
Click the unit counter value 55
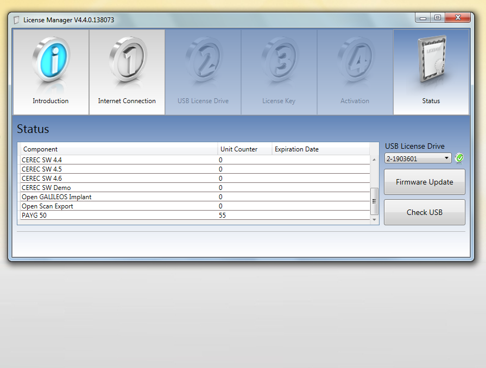point(222,215)
